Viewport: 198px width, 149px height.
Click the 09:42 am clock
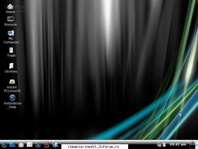tap(178, 144)
